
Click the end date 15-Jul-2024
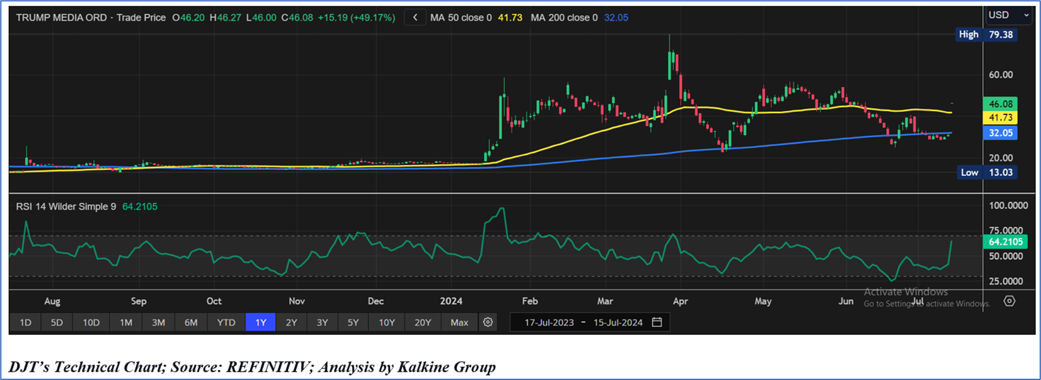[618, 322]
